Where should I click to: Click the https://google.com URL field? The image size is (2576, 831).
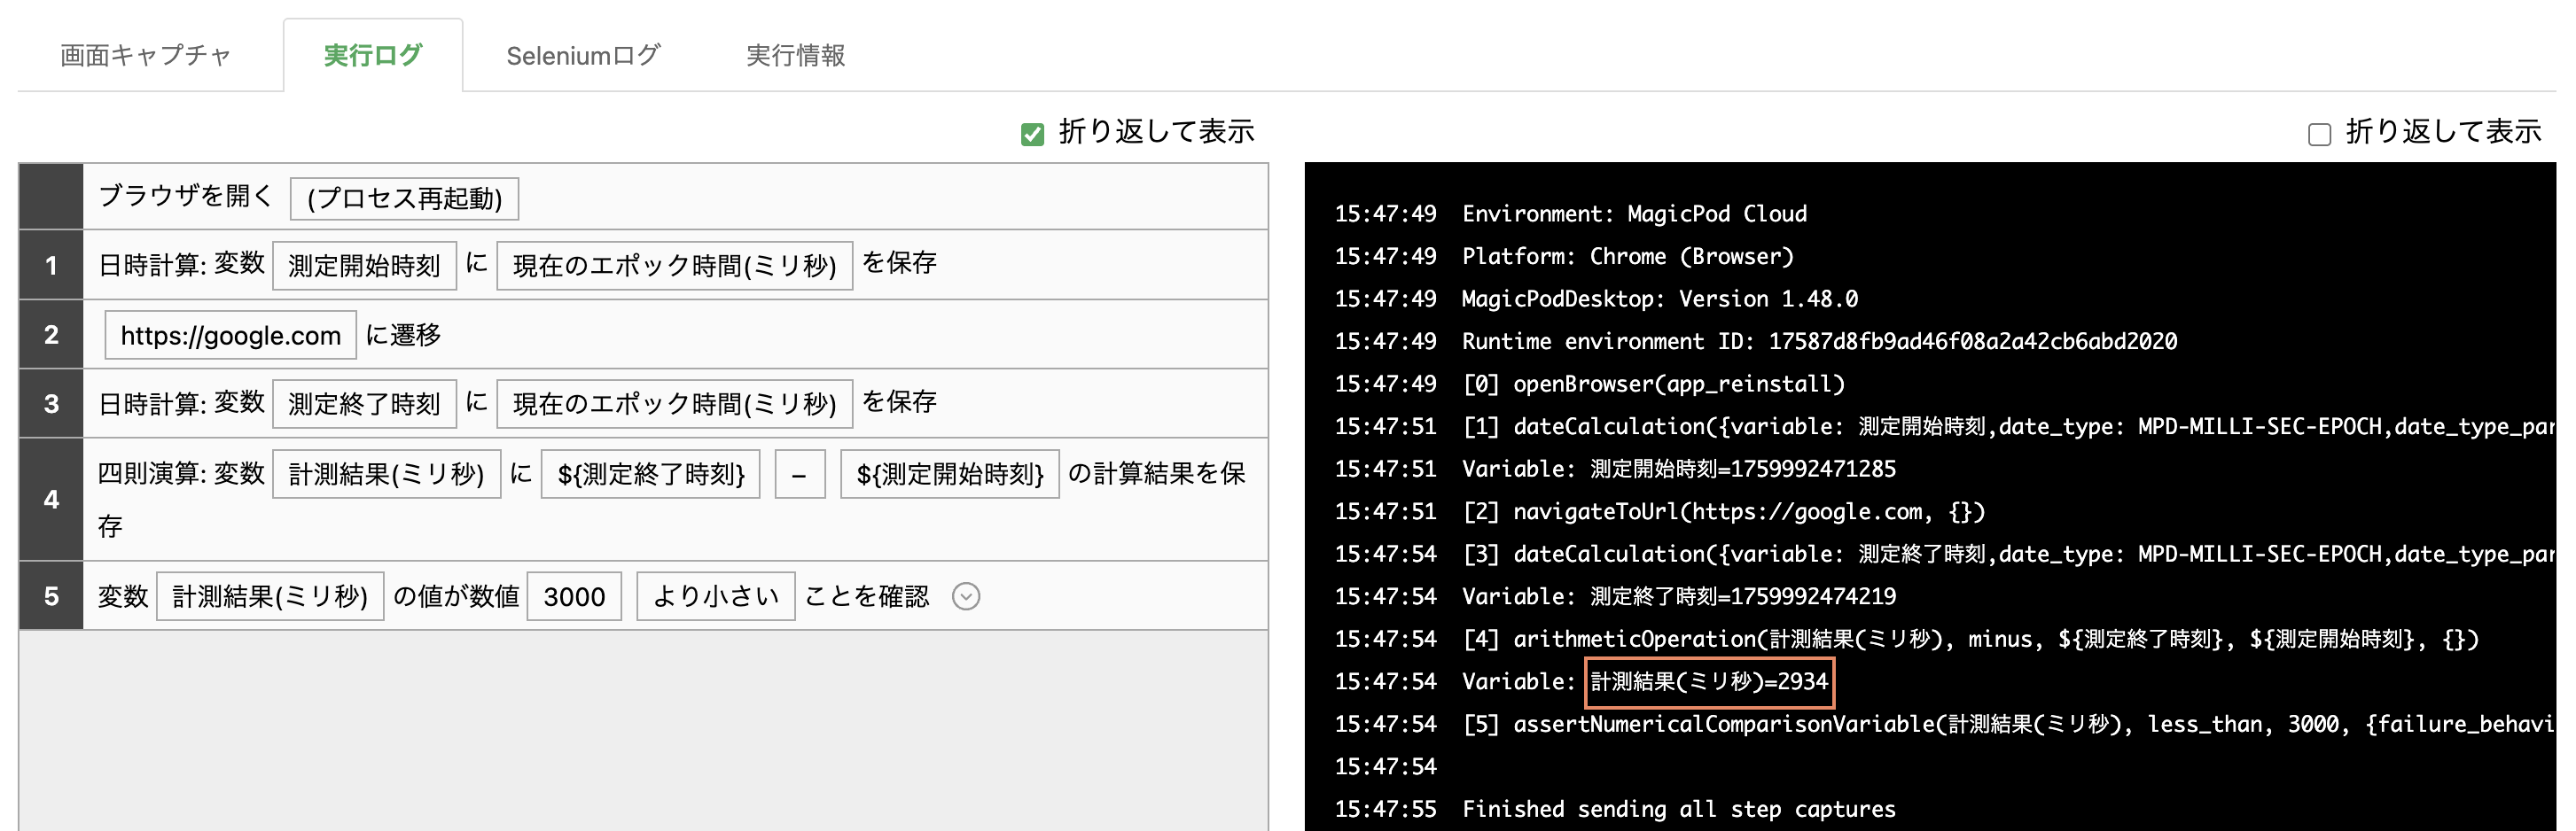coord(231,335)
